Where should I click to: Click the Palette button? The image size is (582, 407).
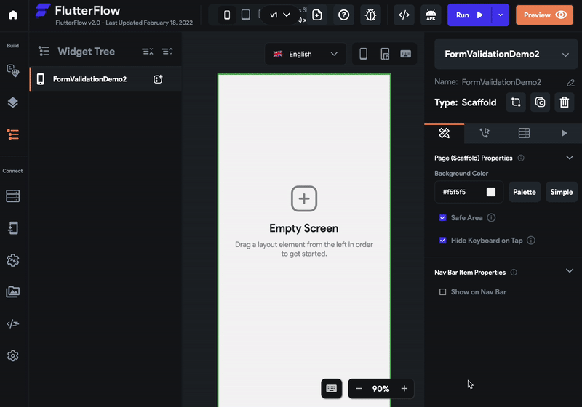(525, 192)
